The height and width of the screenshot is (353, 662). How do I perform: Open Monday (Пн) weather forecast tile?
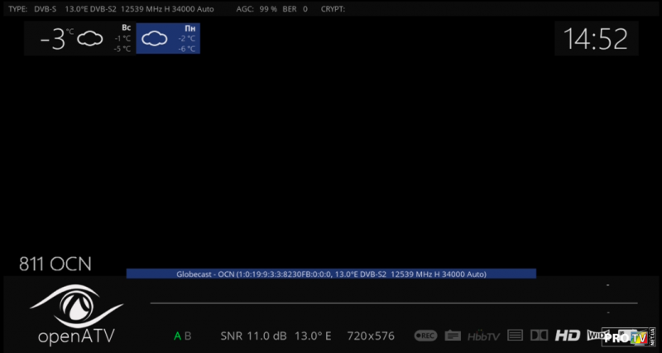tap(168, 38)
